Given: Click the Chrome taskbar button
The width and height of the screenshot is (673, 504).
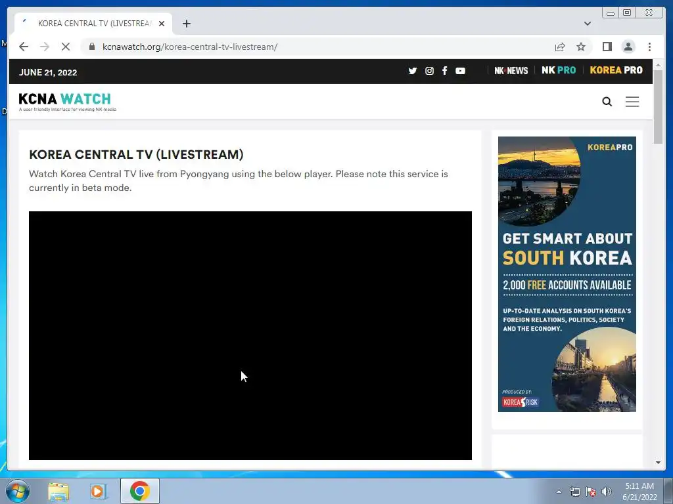Looking at the screenshot, I should click(140, 491).
